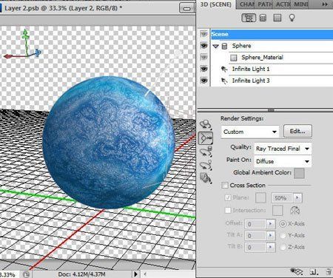
Task: Select the 3D camera rotate tool
Action: 206,138
